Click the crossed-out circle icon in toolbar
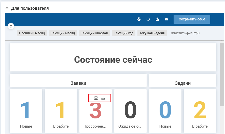This screenshot has width=225, height=134. [139, 19]
